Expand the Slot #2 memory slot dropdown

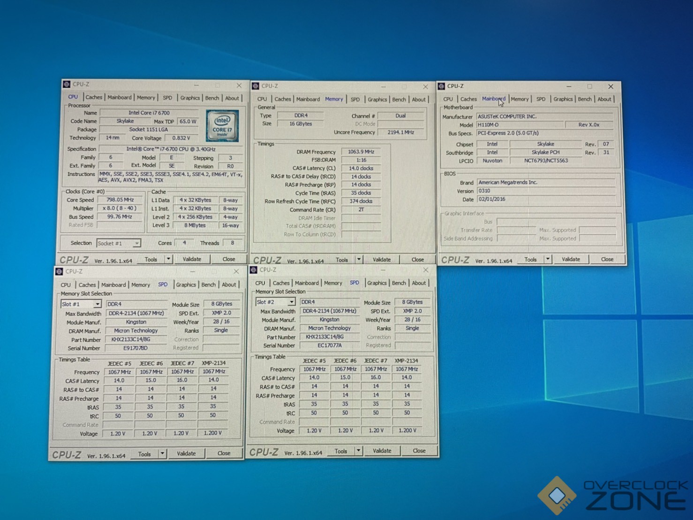[x=291, y=302]
